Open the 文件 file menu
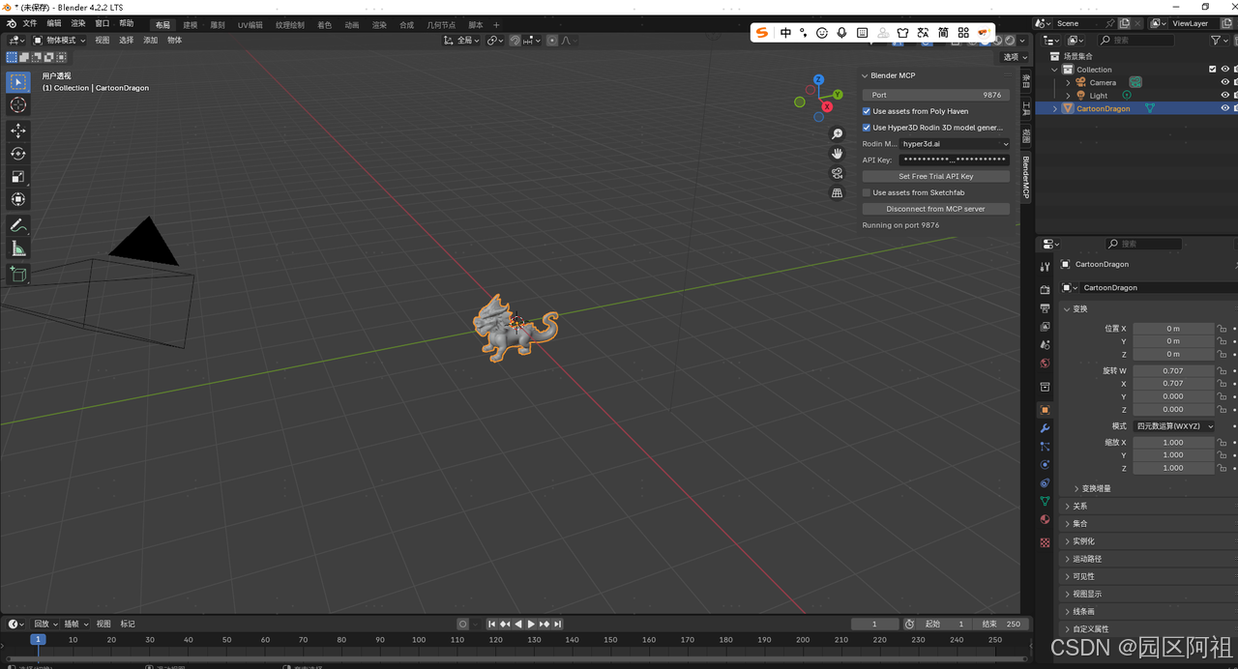Image resolution: width=1238 pixels, height=669 pixels. click(30, 23)
